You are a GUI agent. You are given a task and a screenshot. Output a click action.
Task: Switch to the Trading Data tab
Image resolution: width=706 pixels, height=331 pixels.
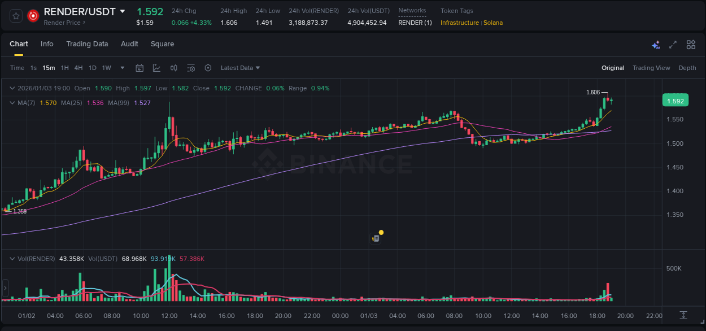pos(87,44)
